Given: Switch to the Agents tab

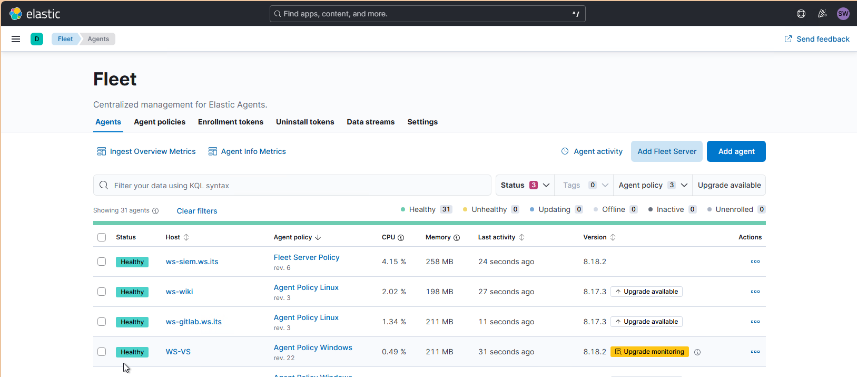Looking at the screenshot, I should [x=108, y=122].
